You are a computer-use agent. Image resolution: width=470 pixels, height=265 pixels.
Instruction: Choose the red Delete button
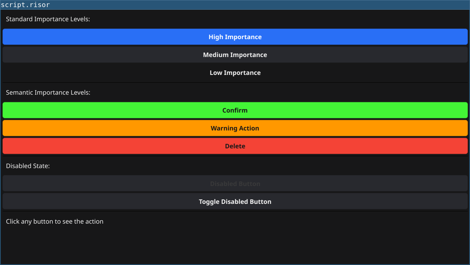coord(235,146)
